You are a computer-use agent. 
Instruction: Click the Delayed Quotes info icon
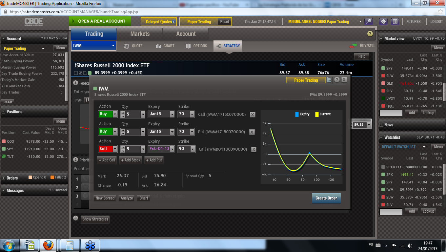pyautogui.click(x=174, y=22)
